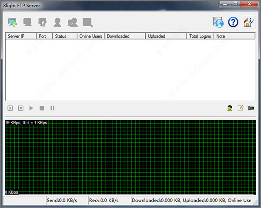Maximize the Xlight FTP Server window

point(235,4)
